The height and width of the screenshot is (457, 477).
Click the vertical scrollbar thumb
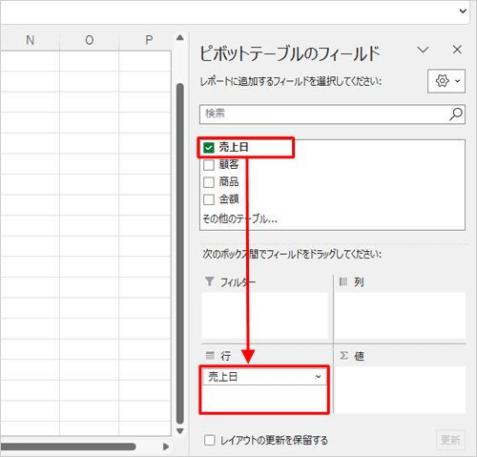[180, 254]
